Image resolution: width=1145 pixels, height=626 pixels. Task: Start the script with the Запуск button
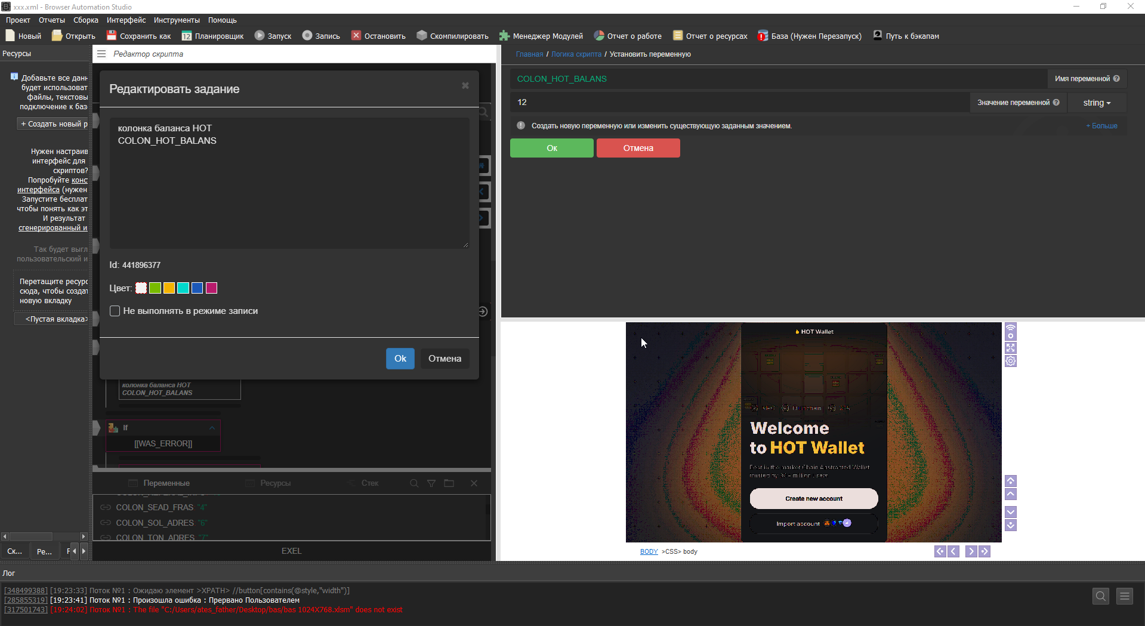click(x=260, y=36)
